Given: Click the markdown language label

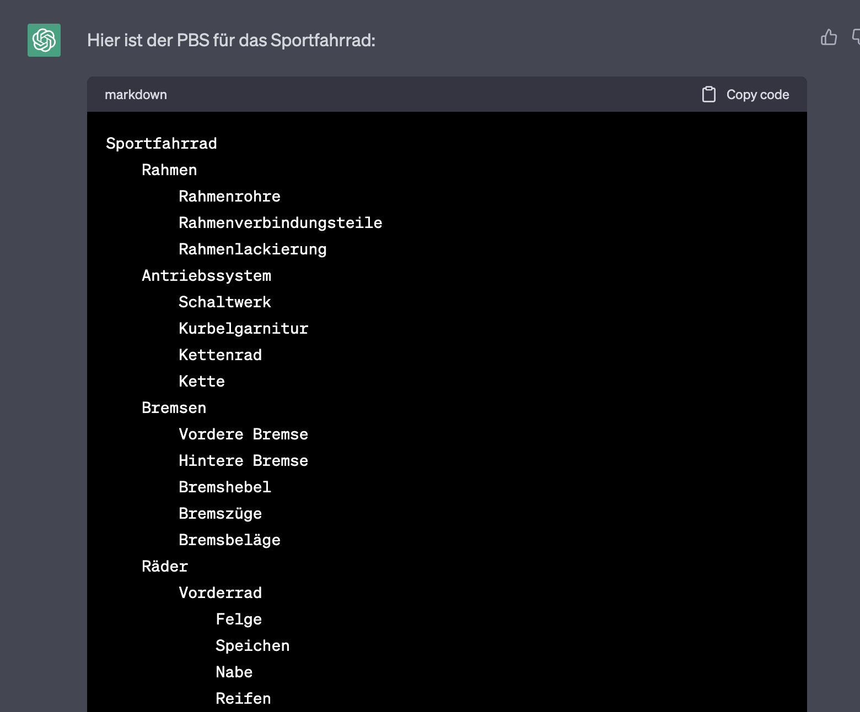Looking at the screenshot, I should click(136, 95).
